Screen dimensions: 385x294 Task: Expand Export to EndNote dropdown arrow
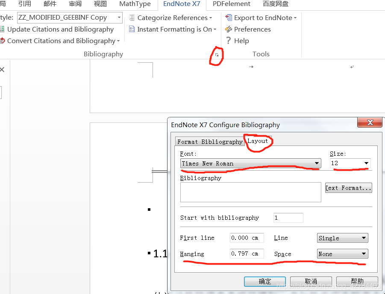pyautogui.click(x=295, y=18)
